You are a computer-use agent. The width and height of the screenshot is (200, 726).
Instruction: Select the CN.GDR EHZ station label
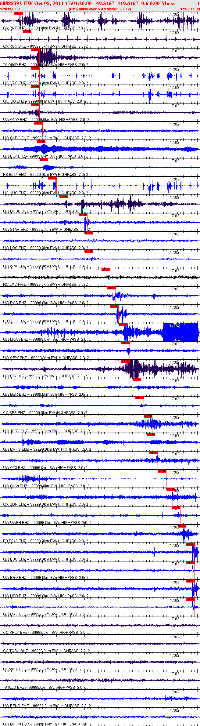click(x=15, y=504)
